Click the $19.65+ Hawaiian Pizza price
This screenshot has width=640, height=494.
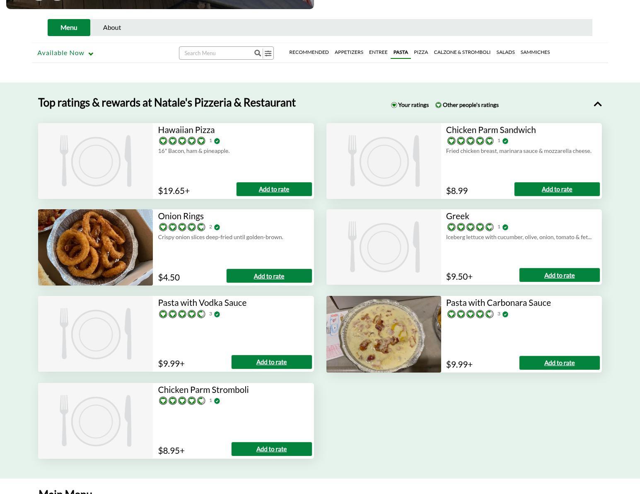(174, 191)
